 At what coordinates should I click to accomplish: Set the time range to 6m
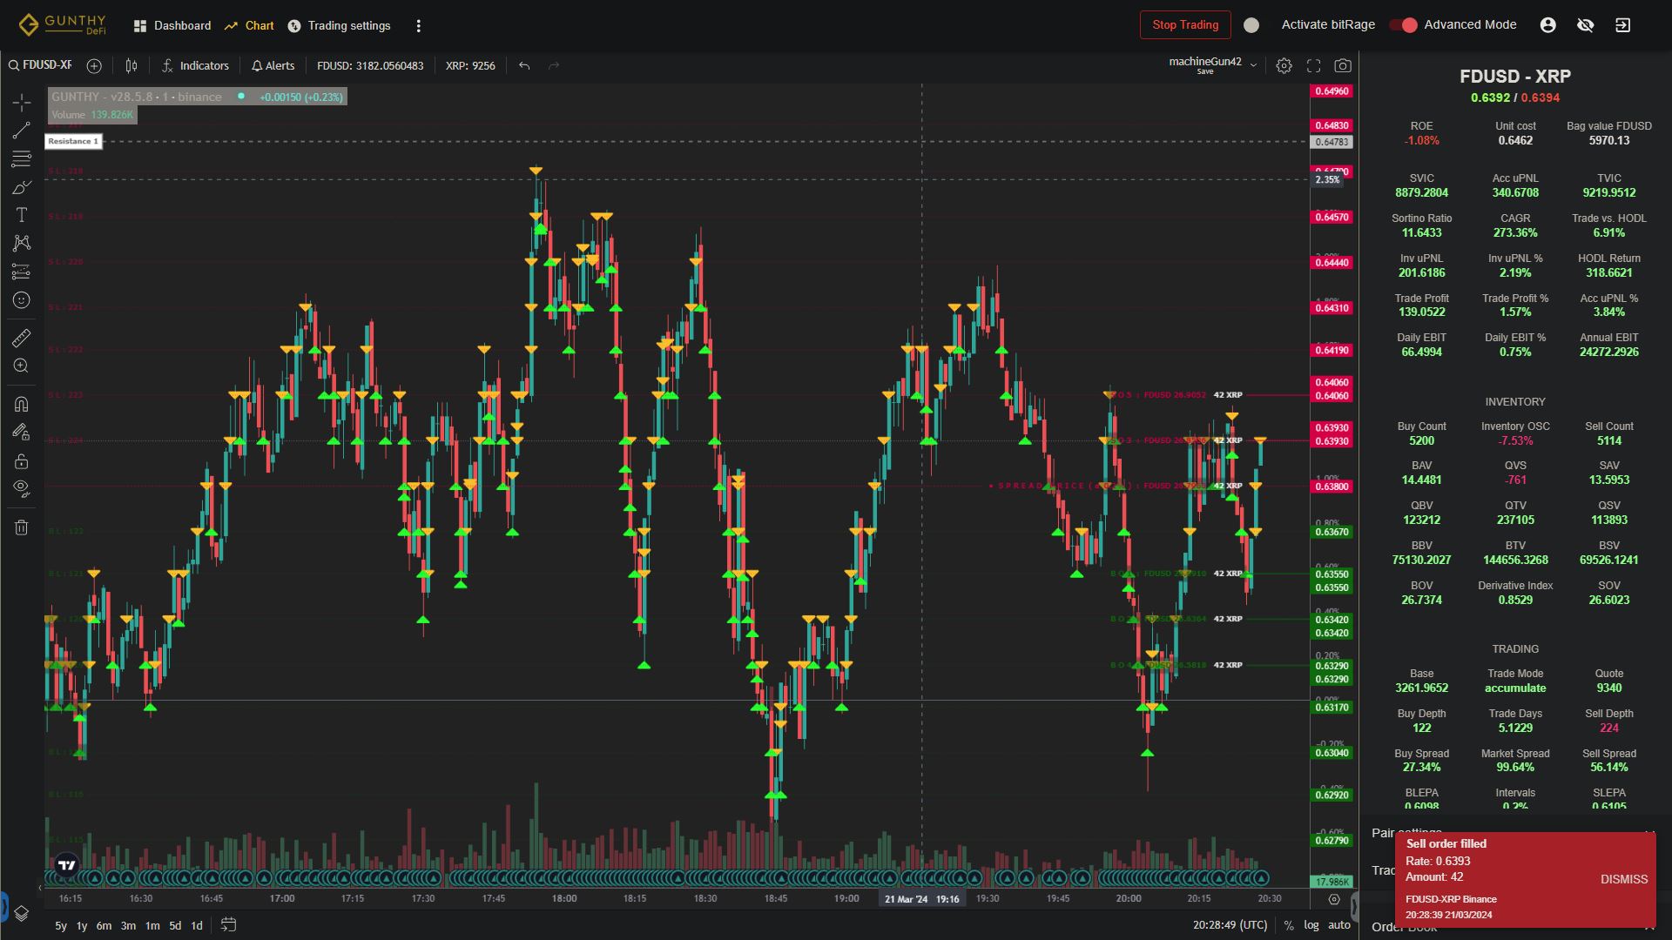click(104, 925)
